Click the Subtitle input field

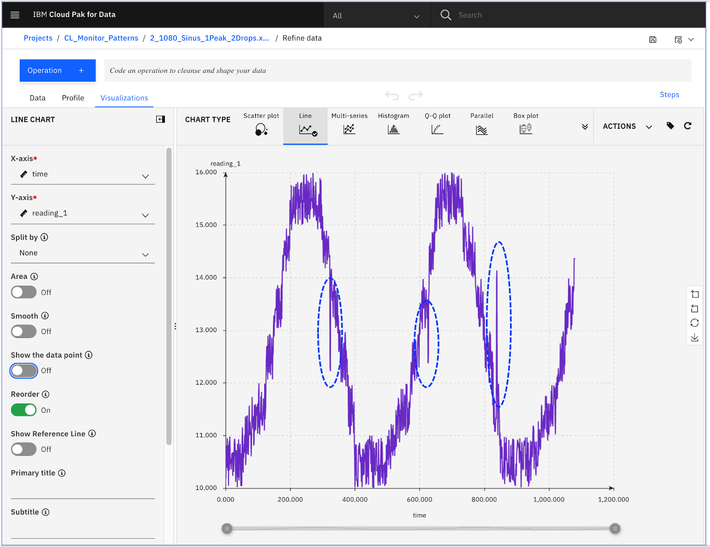coord(83,529)
